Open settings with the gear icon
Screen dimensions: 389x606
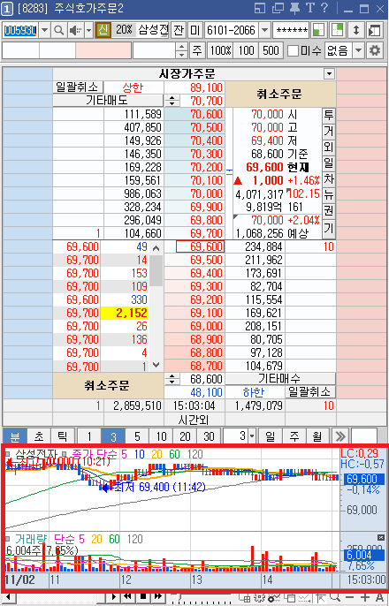point(374,50)
